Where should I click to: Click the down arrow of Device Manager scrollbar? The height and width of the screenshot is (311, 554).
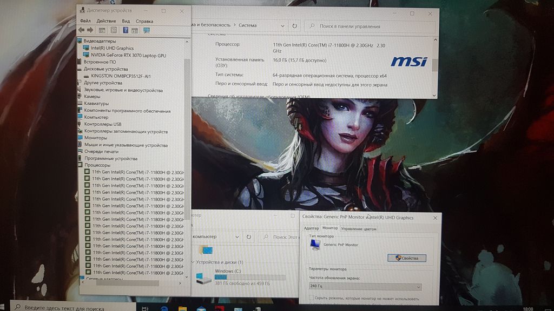click(x=187, y=277)
